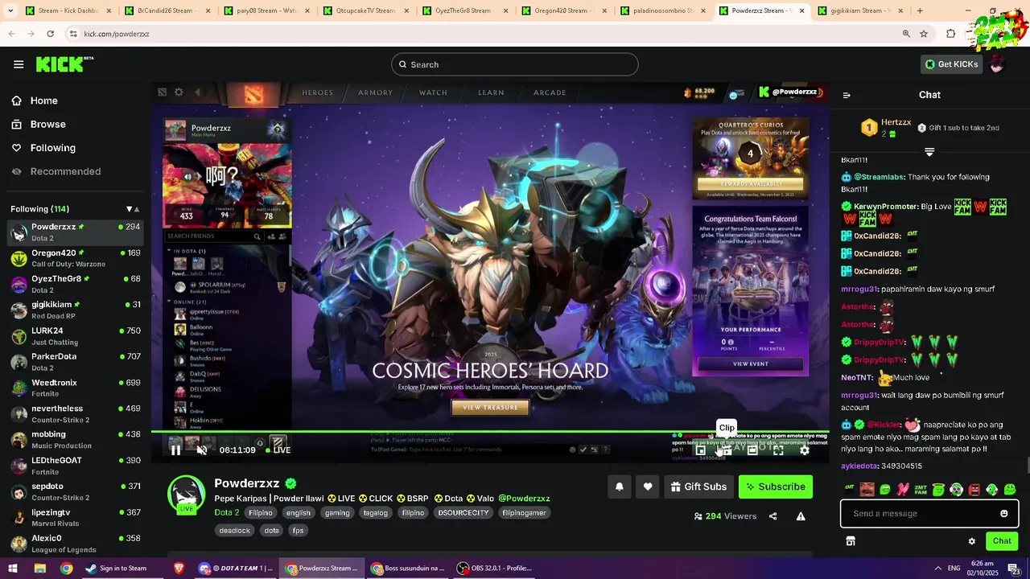Open sepdoto channel in sidebar

point(76,491)
